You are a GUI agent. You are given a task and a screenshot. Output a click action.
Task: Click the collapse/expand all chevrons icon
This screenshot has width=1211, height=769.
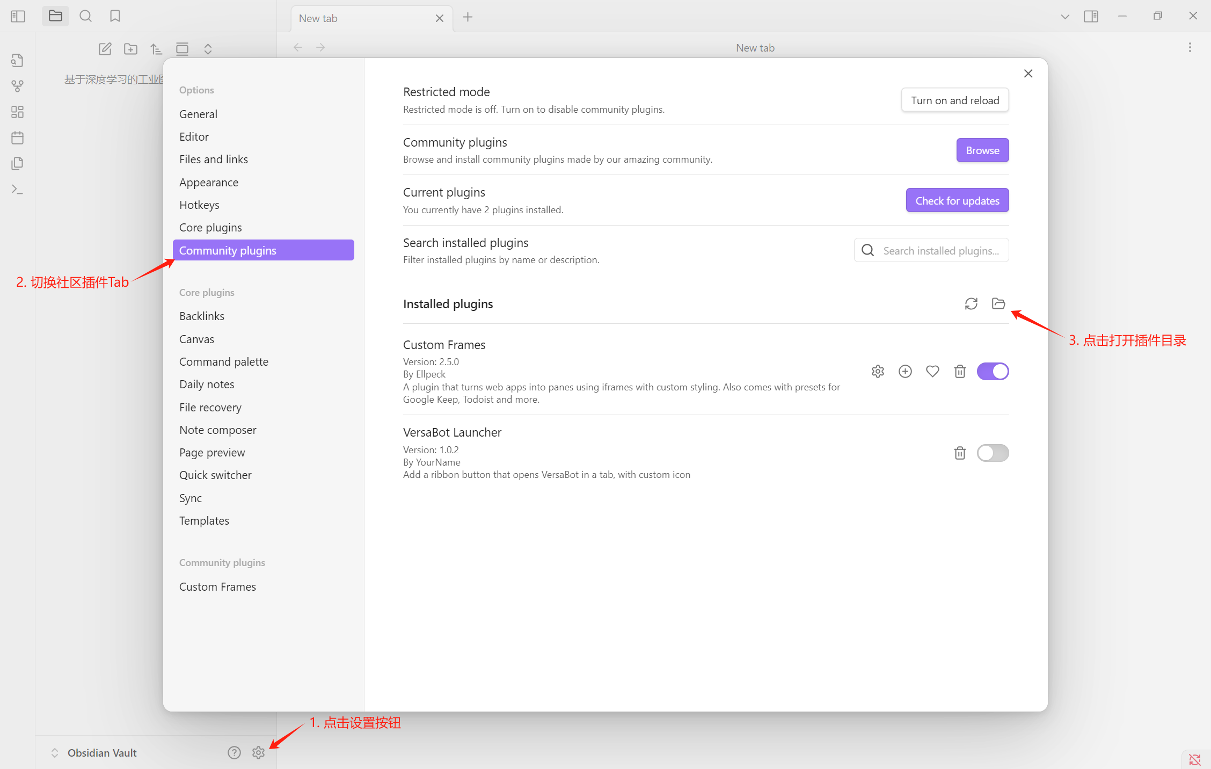(208, 49)
